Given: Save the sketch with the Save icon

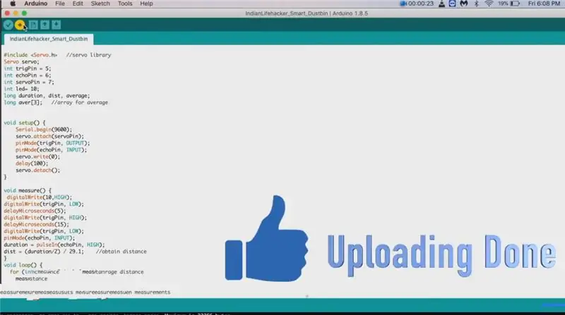Looking at the screenshot, I should pos(56,25).
